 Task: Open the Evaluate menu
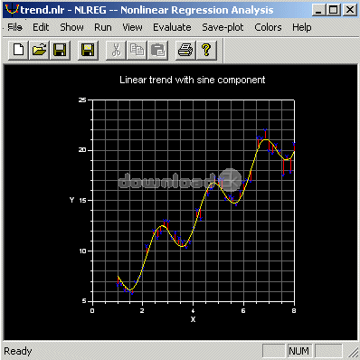[x=172, y=27]
